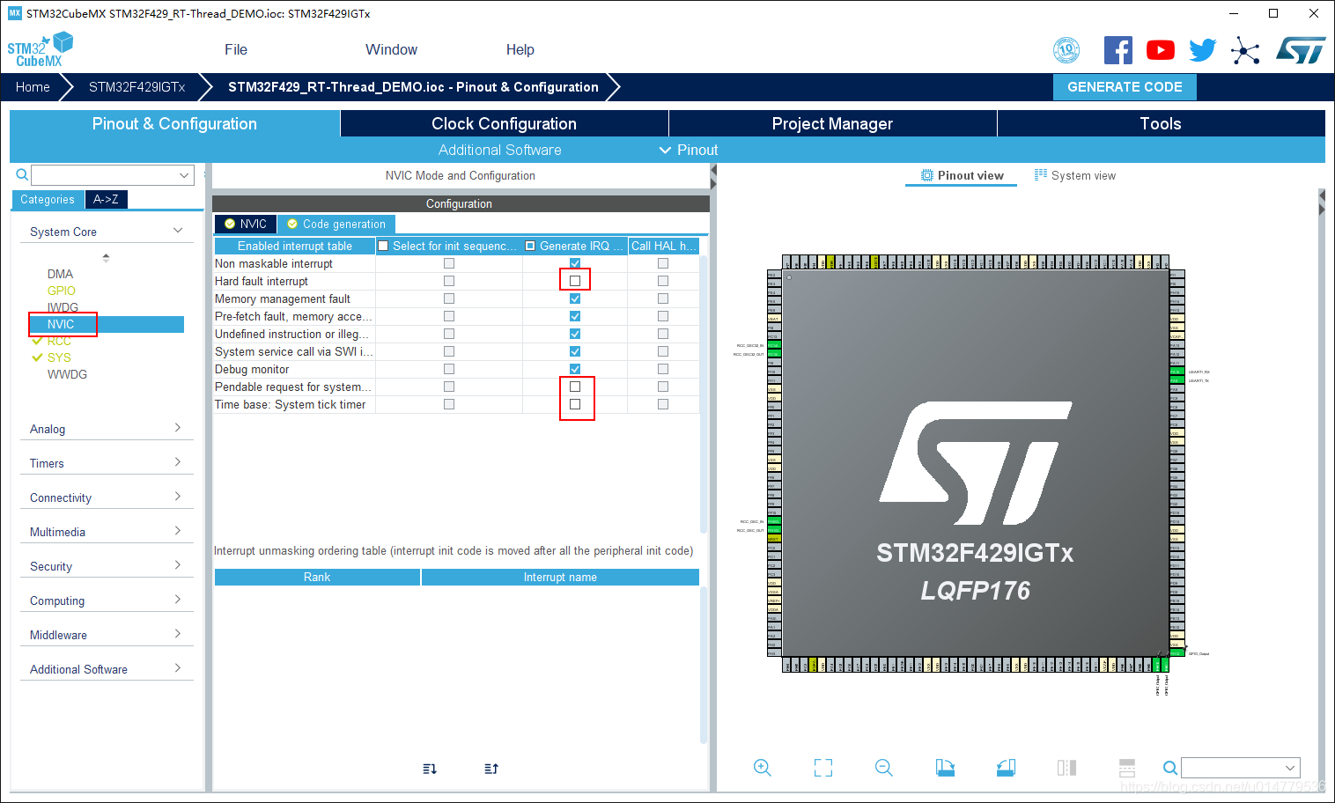This screenshot has width=1335, height=803.
Task: Click the pin search magnifier icon
Action: (1169, 768)
